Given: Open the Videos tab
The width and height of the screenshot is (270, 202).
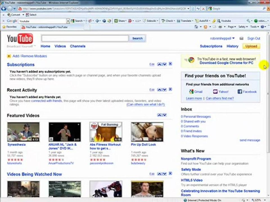Looking at the screenshot, I should click(x=60, y=46).
